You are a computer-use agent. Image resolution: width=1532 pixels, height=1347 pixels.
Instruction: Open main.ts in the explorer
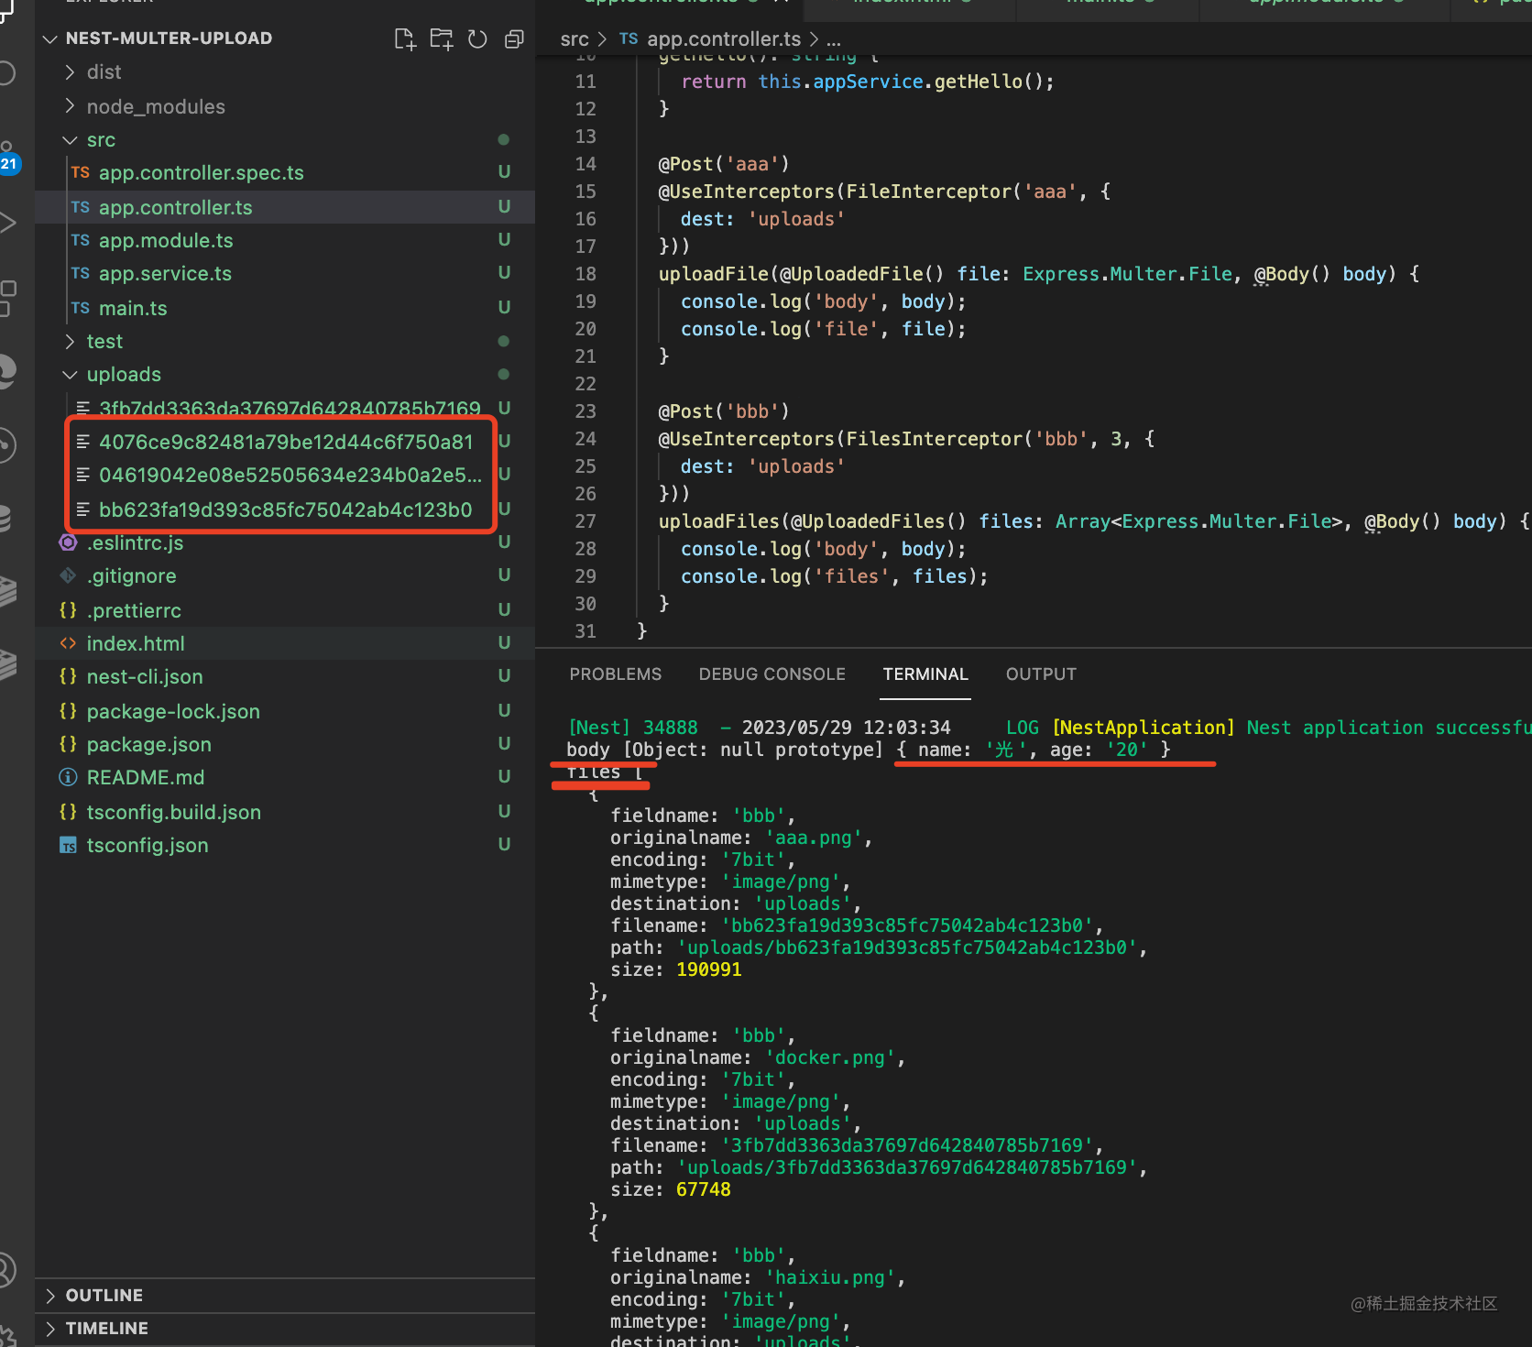click(133, 309)
